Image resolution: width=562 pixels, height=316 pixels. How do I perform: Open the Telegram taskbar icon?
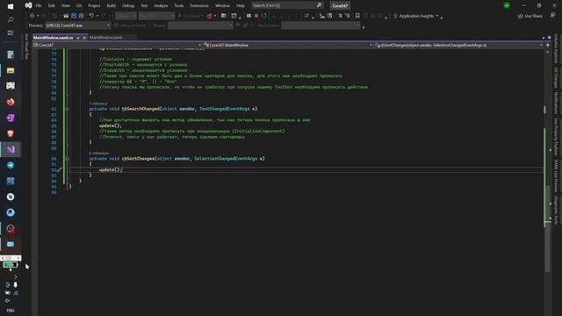11,165
